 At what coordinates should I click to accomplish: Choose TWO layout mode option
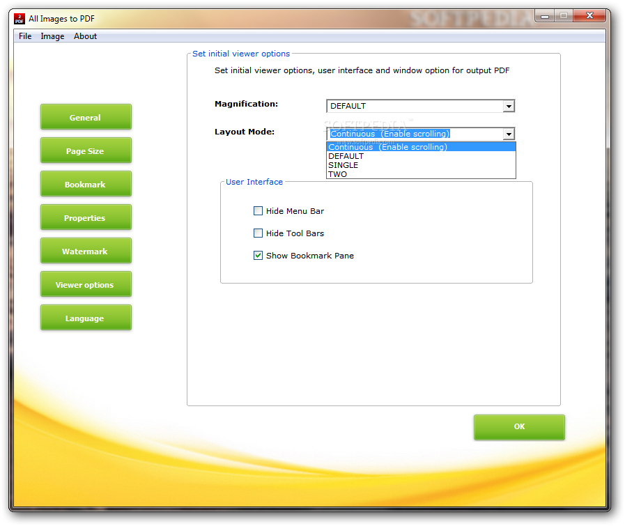point(421,174)
